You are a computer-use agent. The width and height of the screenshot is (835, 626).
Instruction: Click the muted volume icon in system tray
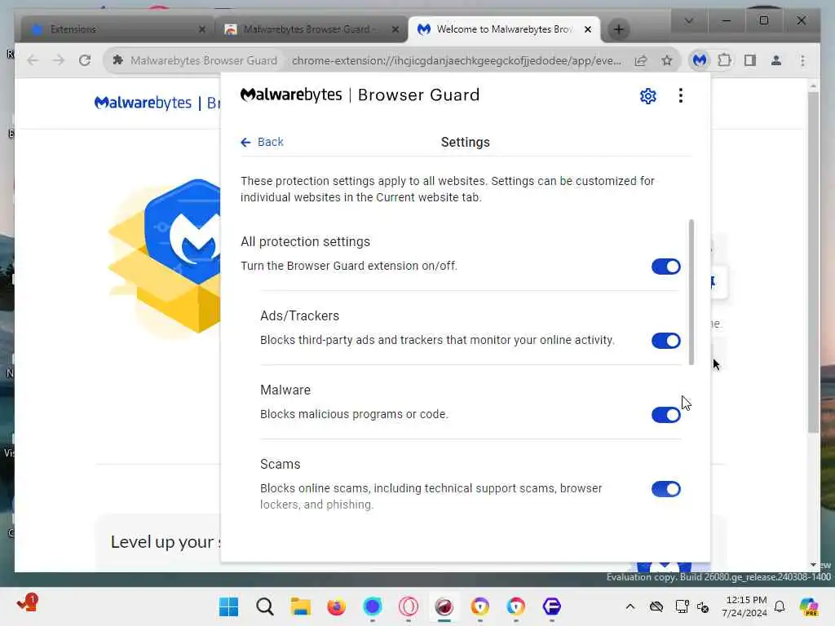pyautogui.click(x=703, y=606)
